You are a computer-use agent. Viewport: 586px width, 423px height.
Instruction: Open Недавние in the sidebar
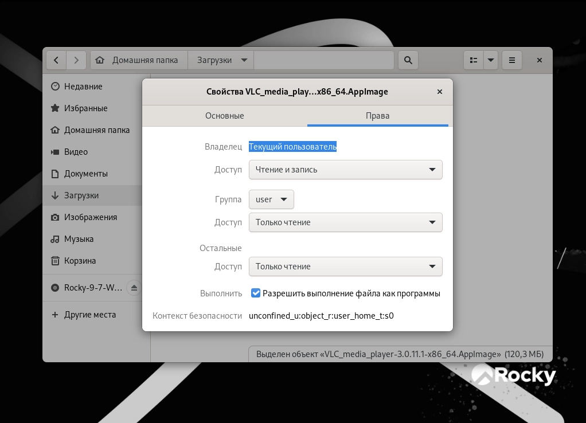coord(92,87)
